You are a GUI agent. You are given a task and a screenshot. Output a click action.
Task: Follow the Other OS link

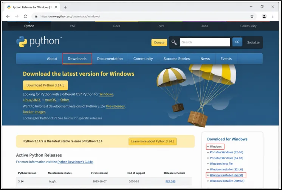[x=65, y=100]
